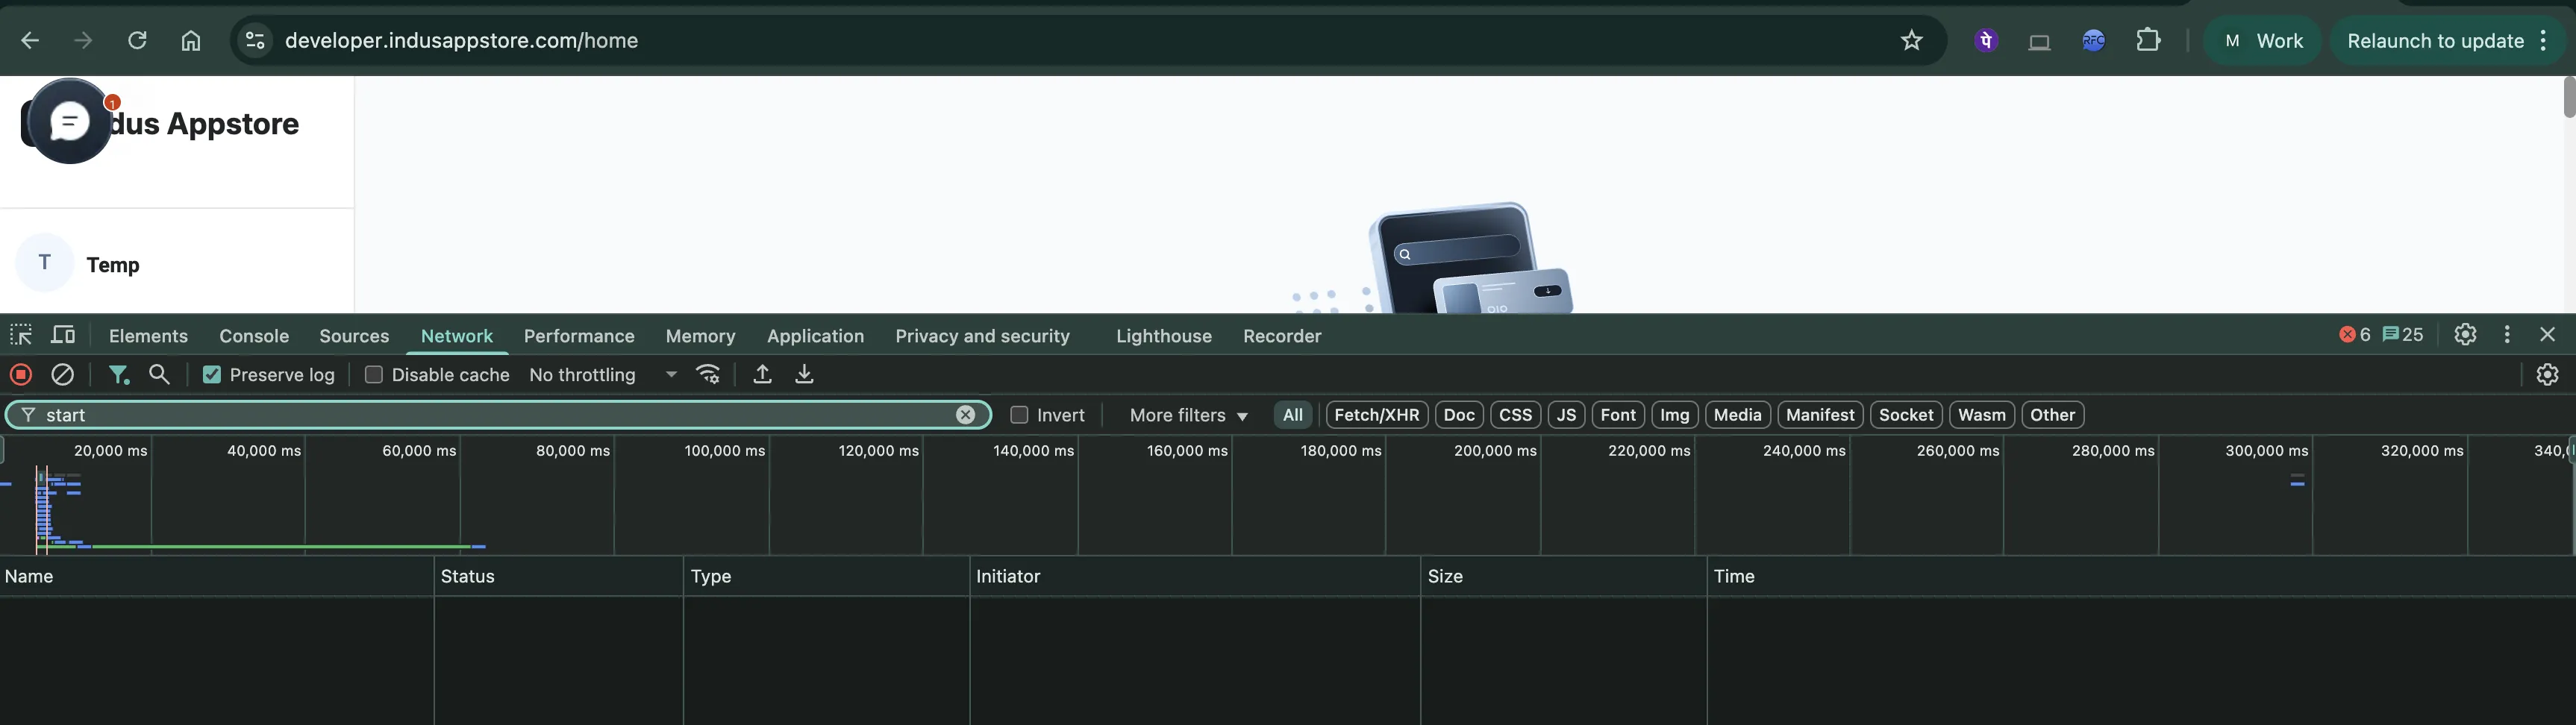The width and height of the screenshot is (2576, 725).
Task: Activate the inspect element picker icon
Action: [21, 335]
